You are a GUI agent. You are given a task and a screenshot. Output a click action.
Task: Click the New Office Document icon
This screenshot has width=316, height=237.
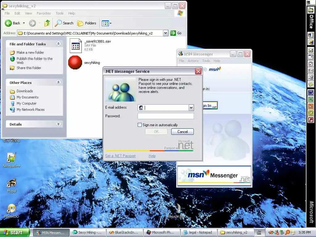pyautogui.click(x=311, y=35)
